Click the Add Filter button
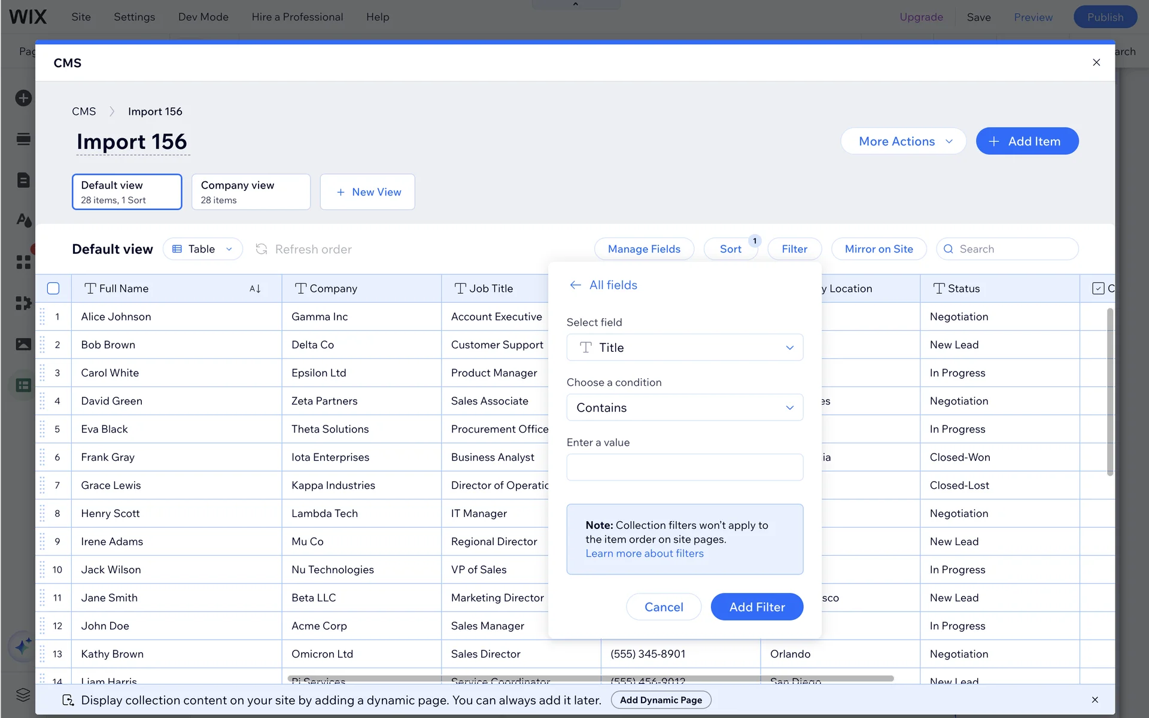Image resolution: width=1149 pixels, height=718 pixels. (756, 607)
